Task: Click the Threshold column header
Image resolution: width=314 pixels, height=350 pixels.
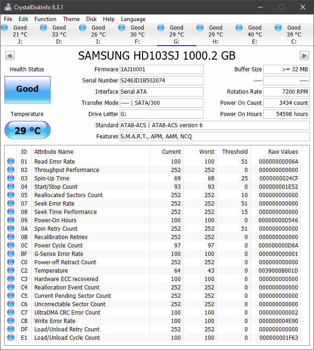Action: click(x=235, y=152)
